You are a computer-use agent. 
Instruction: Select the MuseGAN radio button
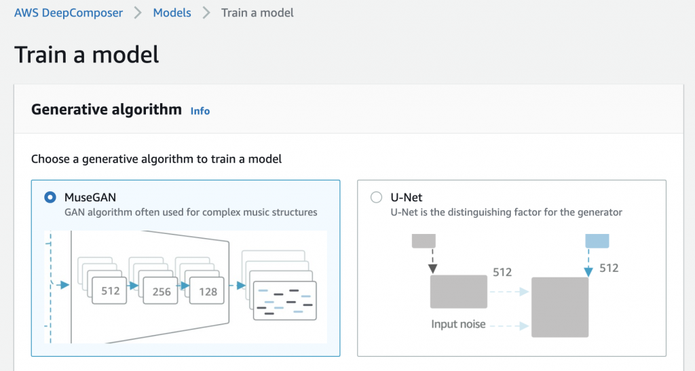click(50, 197)
